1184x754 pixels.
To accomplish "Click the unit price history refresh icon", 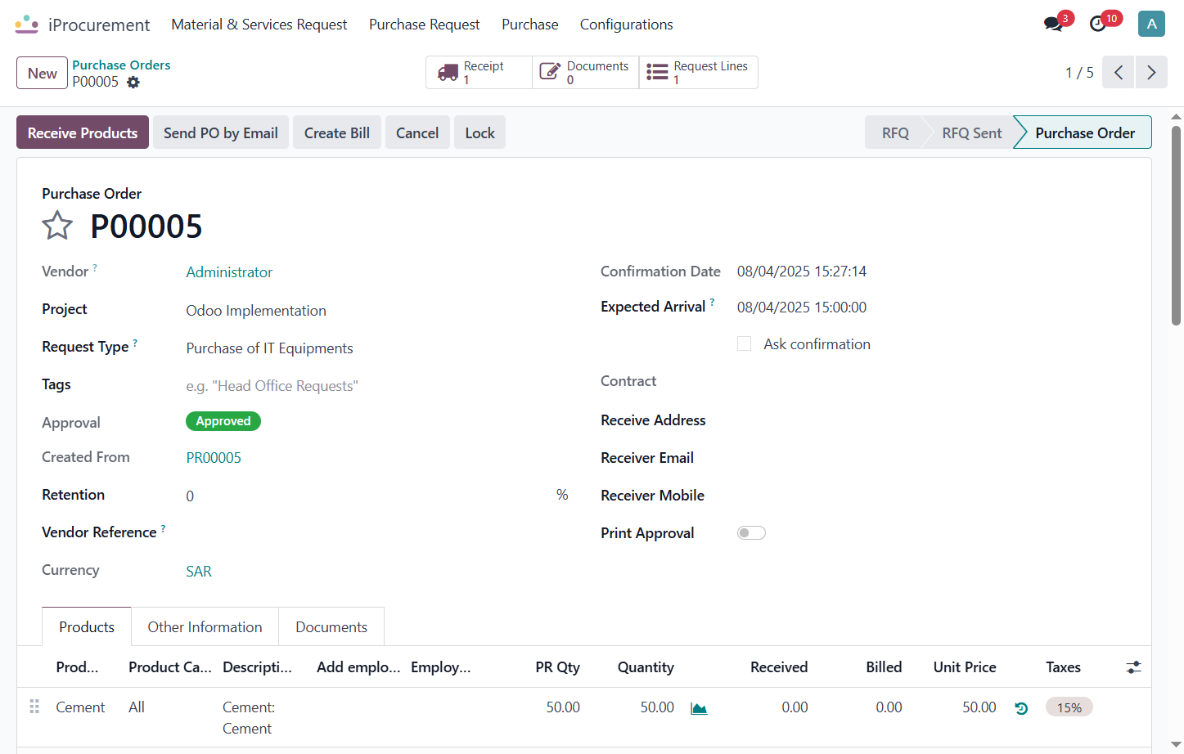I will coord(1021,708).
